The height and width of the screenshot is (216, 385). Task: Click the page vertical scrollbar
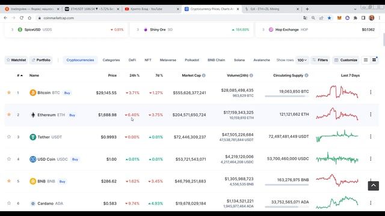pyautogui.click(x=384, y=40)
